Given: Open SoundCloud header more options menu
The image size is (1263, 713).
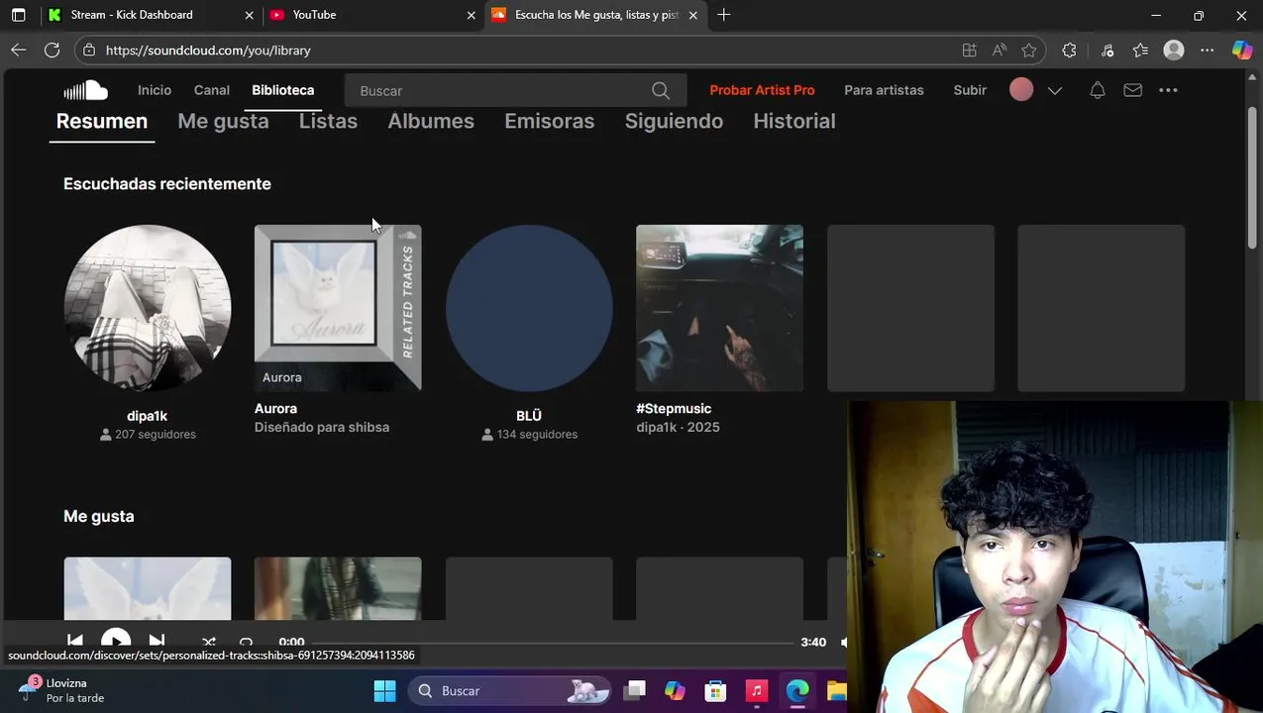Looking at the screenshot, I should coord(1168,90).
